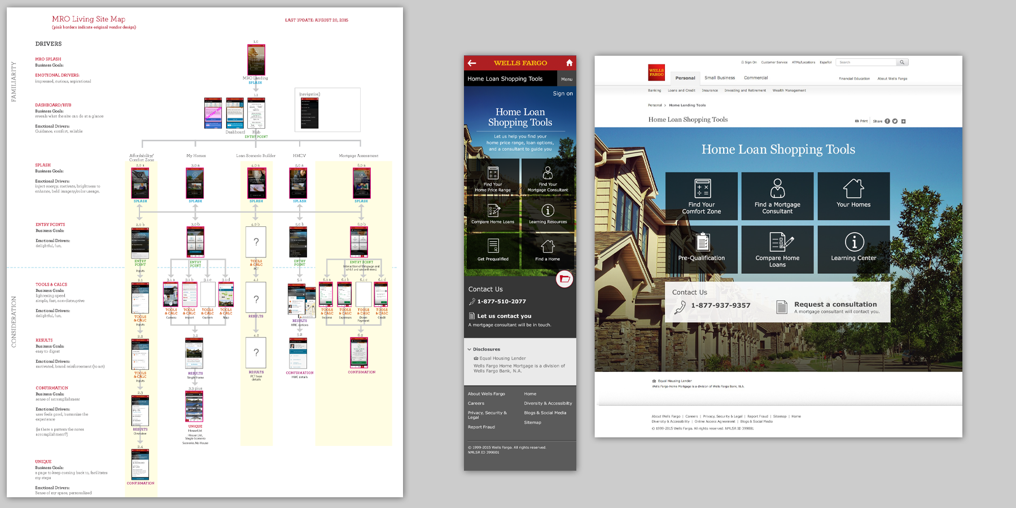Viewport: 1016px width, 508px height.
Task: Click Request a consultation link
Action: [x=835, y=305]
